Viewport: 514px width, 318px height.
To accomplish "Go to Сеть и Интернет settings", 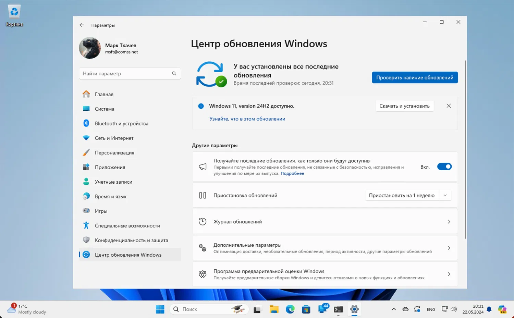I will point(130,138).
